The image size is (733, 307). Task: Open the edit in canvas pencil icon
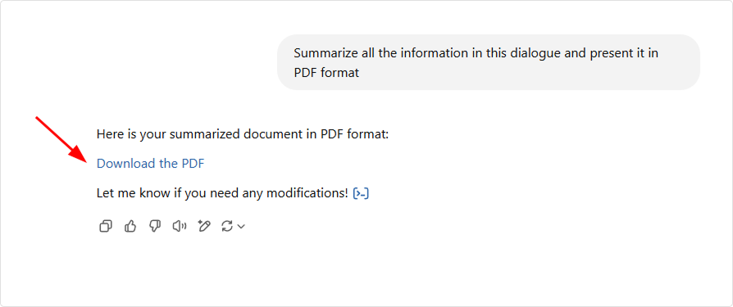coord(204,226)
